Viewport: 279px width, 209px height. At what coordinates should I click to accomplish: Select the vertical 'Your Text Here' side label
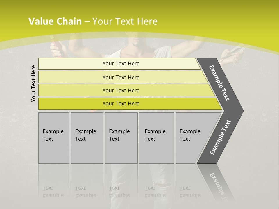(33, 84)
